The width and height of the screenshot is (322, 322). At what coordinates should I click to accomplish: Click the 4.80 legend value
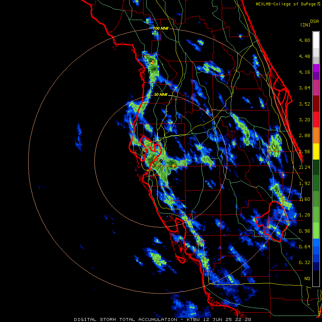[304, 40]
